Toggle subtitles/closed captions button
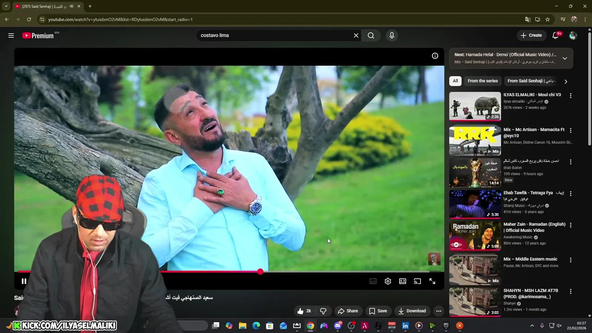592x333 pixels. click(373, 281)
